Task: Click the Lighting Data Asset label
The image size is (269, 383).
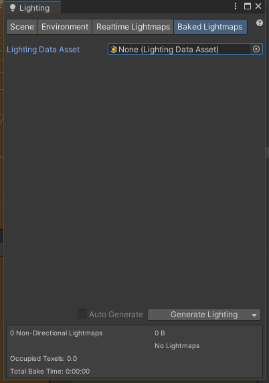Action: click(43, 50)
